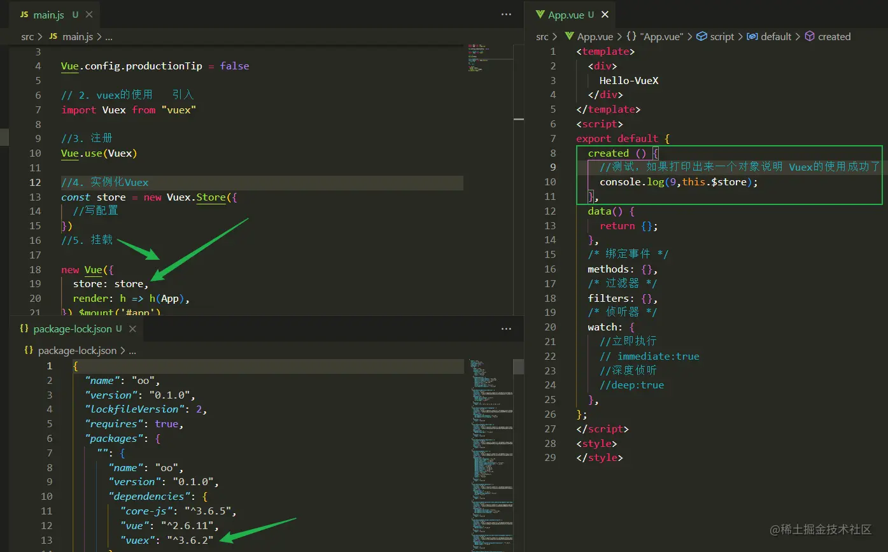The image size is (888, 552).
Task: Click the main.js minimap preview
Action: [490, 58]
